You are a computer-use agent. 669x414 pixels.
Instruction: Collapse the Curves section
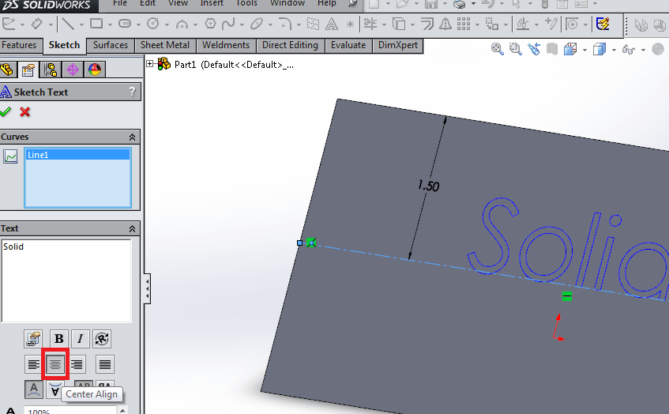point(132,137)
